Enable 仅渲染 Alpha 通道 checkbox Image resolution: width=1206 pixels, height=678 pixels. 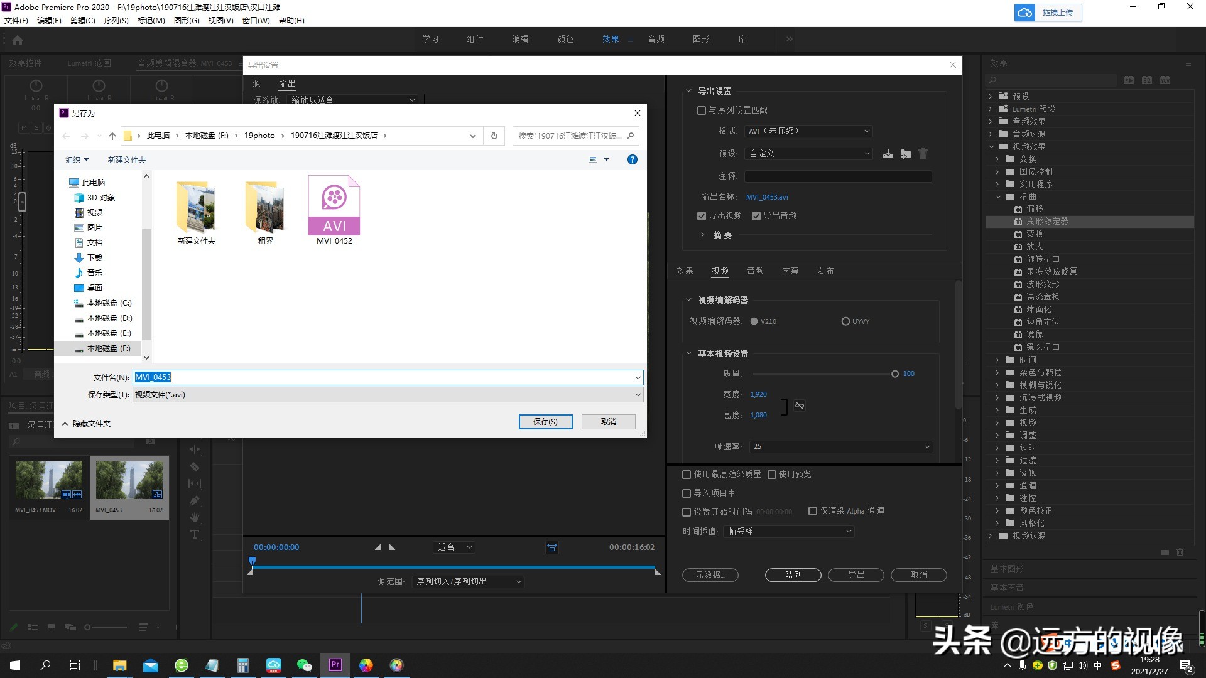(813, 511)
